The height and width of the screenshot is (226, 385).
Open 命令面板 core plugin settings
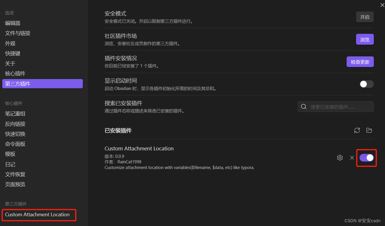click(x=42, y=144)
